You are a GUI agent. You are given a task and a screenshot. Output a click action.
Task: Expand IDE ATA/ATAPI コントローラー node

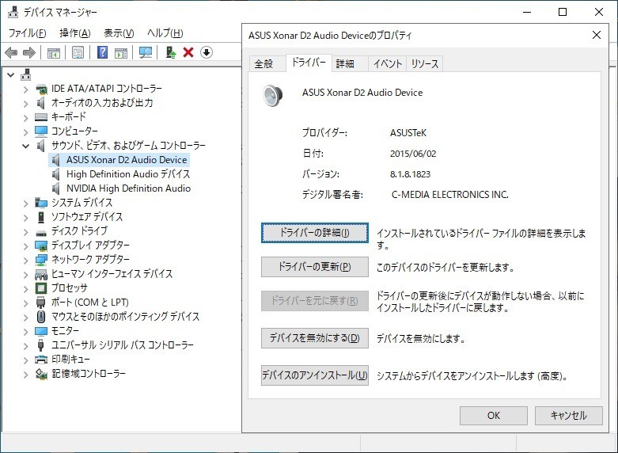point(25,89)
